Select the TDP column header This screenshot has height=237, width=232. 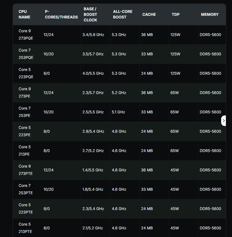coord(176,14)
